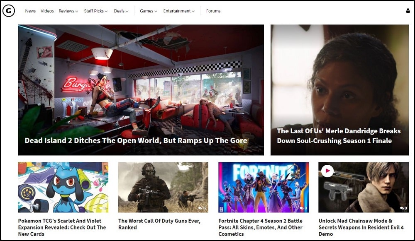Open The Last Of Us Merle Dandridge article headline
415x241 pixels.
pyautogui.click(x=339, y=136)
